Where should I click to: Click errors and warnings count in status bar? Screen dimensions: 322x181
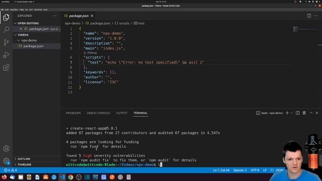point(11,170)
